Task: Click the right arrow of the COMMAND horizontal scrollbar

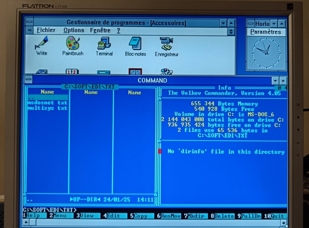Action: (x=283, y=223)
